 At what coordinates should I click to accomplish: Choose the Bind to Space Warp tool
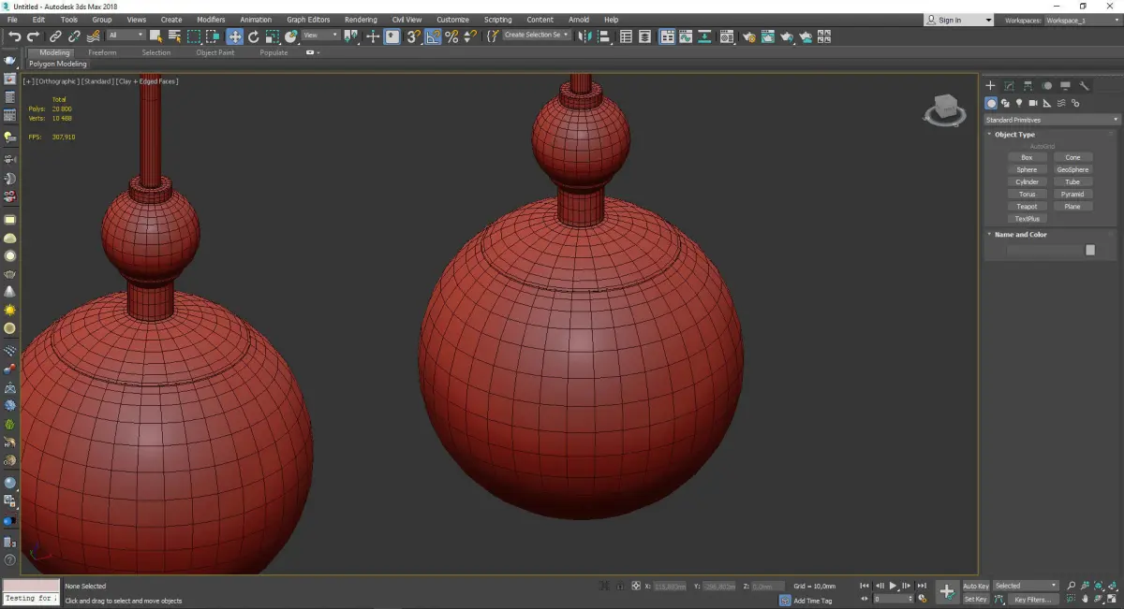click(92, 36)
